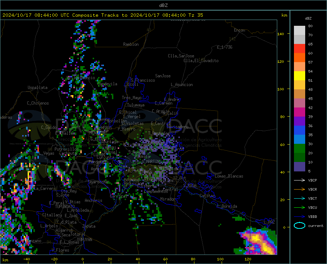Image resolution: width=327 pixels, height=264 pixels.
Task: Click the 'S_MARTIN' map label
Action: (150, 162)
